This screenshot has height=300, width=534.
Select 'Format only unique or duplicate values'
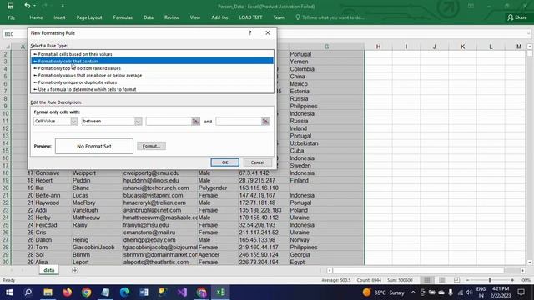tap(152, 82)
